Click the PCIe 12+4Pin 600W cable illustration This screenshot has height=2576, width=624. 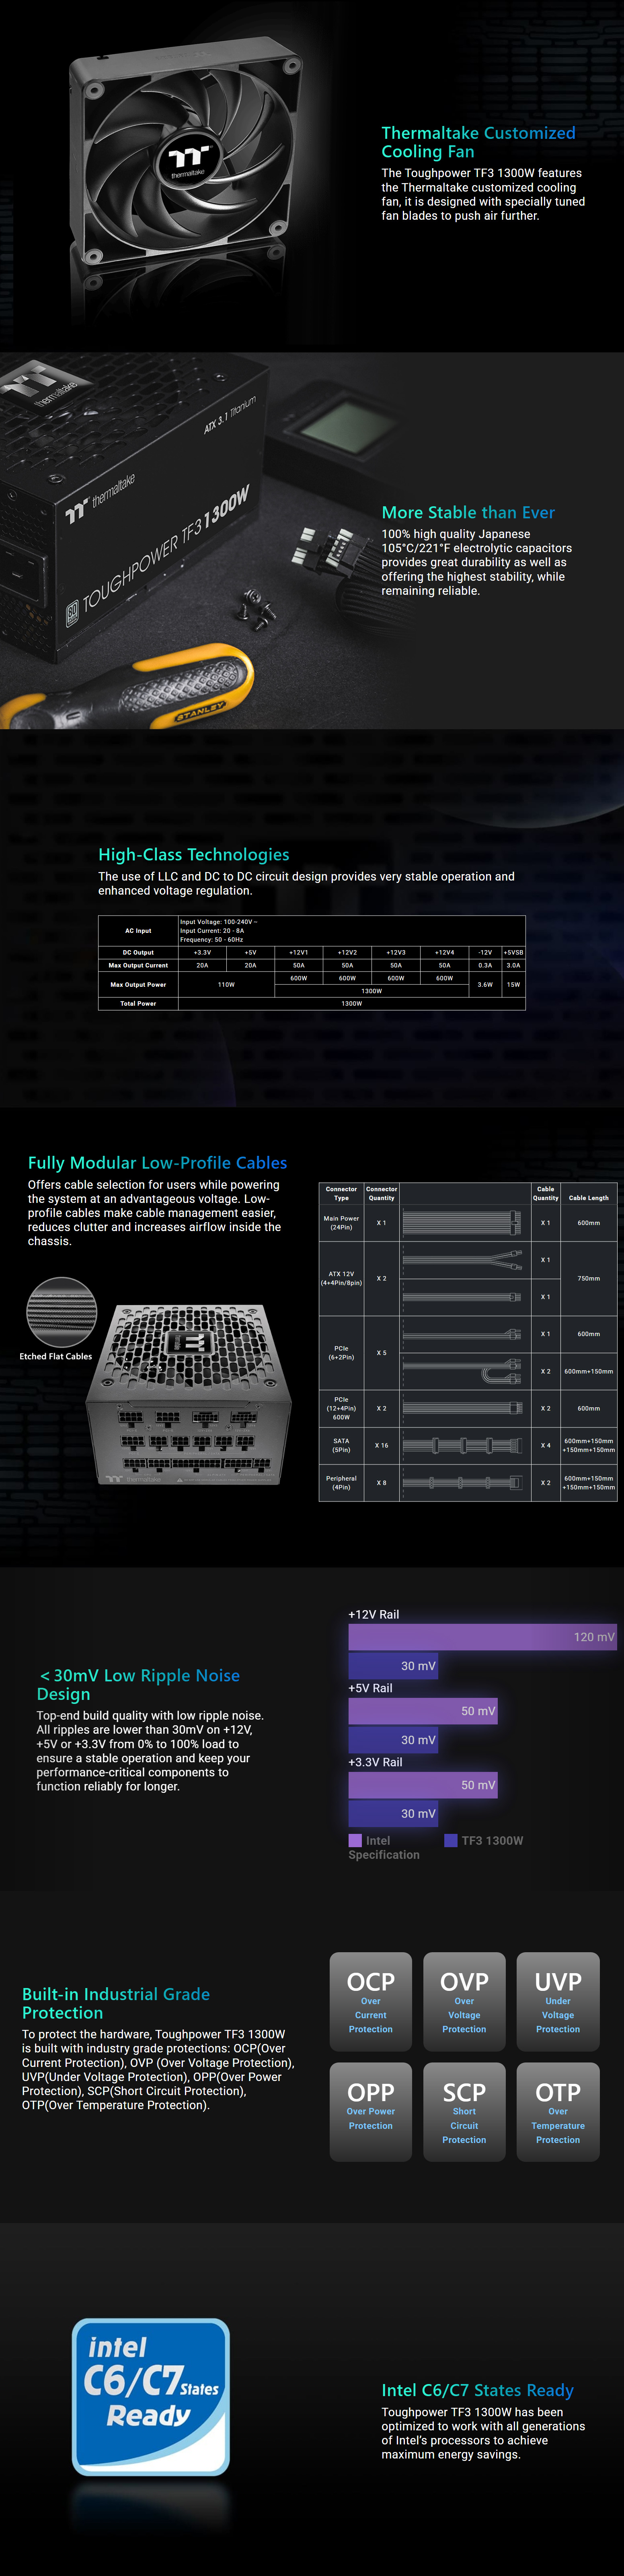(x=463, y=1408)
